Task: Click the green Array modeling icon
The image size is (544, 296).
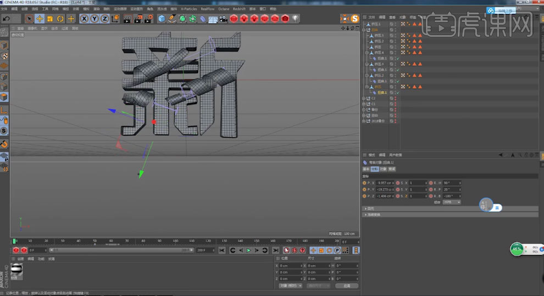Action: [192, 19]
